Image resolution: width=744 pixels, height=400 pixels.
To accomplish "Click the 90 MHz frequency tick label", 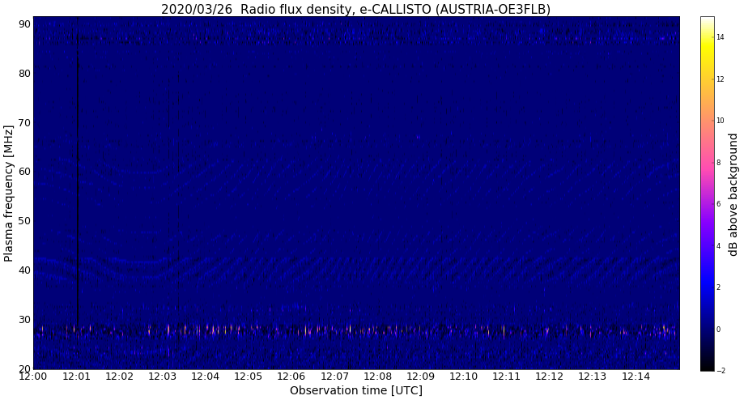I will [24, 24].
